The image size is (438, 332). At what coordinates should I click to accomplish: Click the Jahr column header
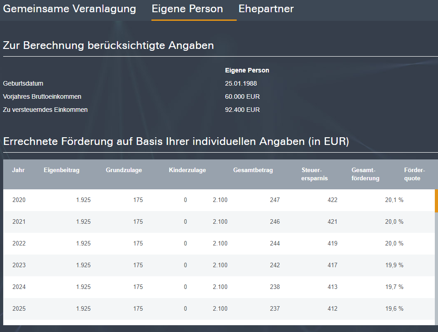click(19, 170)
